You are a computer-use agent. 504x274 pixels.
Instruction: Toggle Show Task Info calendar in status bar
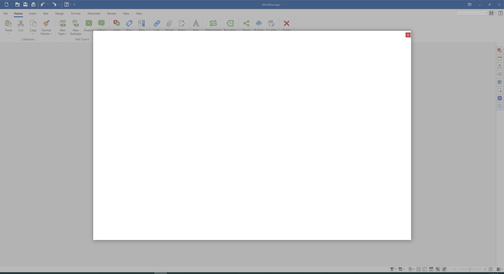(431, 269)
